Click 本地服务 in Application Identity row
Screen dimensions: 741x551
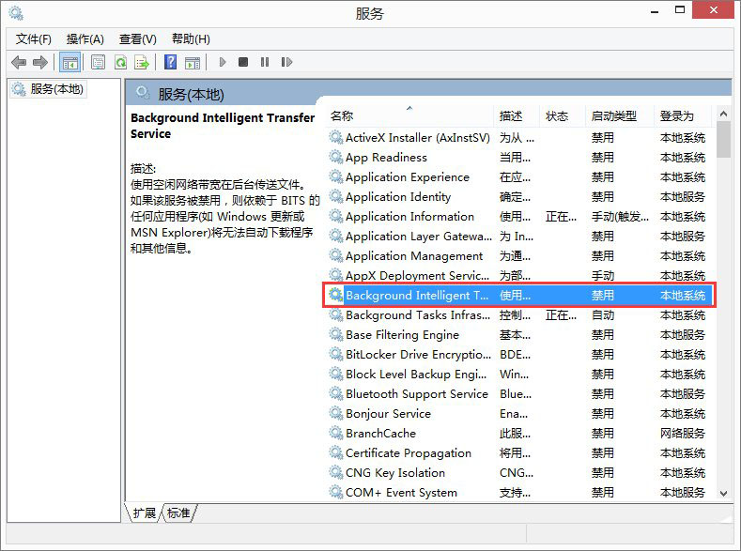click(x=683, y=196)
